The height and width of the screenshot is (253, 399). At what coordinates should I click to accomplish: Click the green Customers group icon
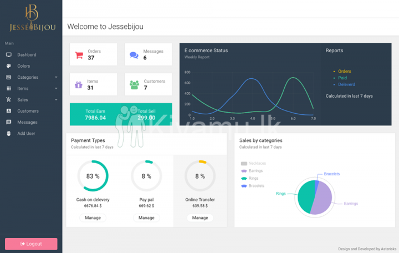[134, 85]
